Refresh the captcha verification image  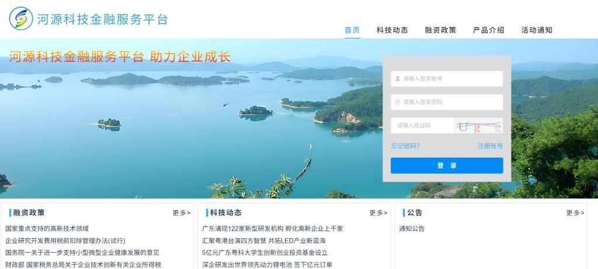click(x=479, y=126)
